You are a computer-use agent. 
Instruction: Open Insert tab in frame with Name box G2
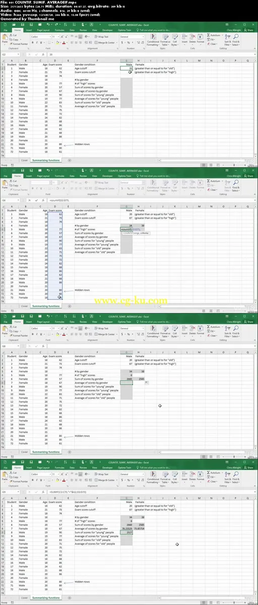[x=29, y=30]
